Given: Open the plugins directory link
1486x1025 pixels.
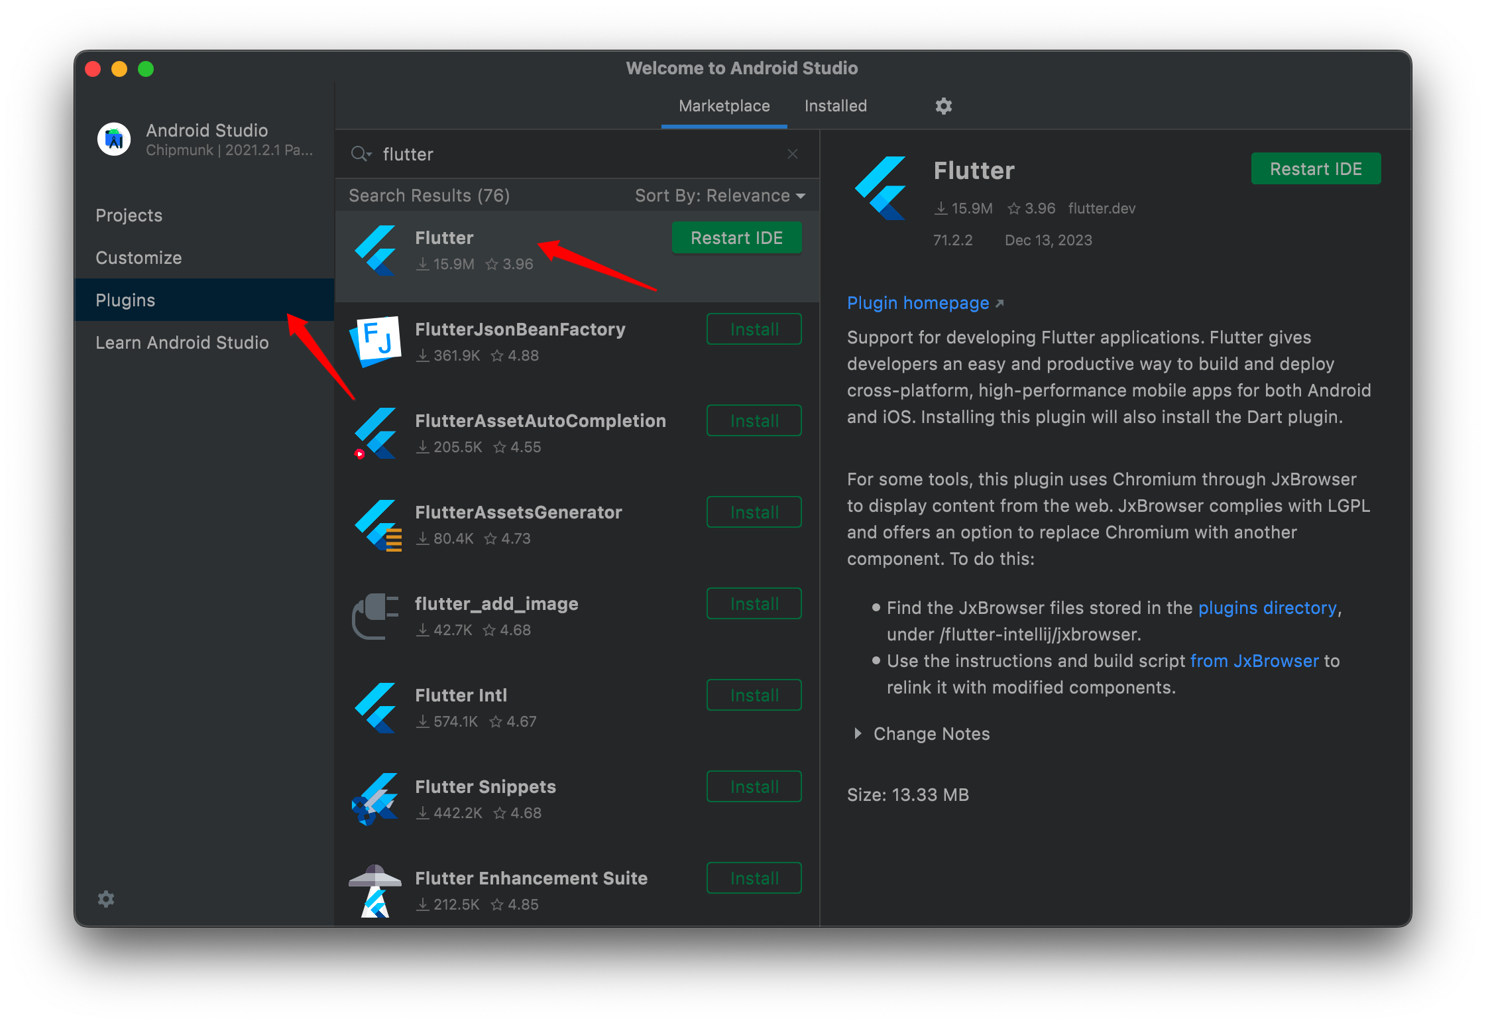Looking at the screenshot, I should tap(1267, 608).
